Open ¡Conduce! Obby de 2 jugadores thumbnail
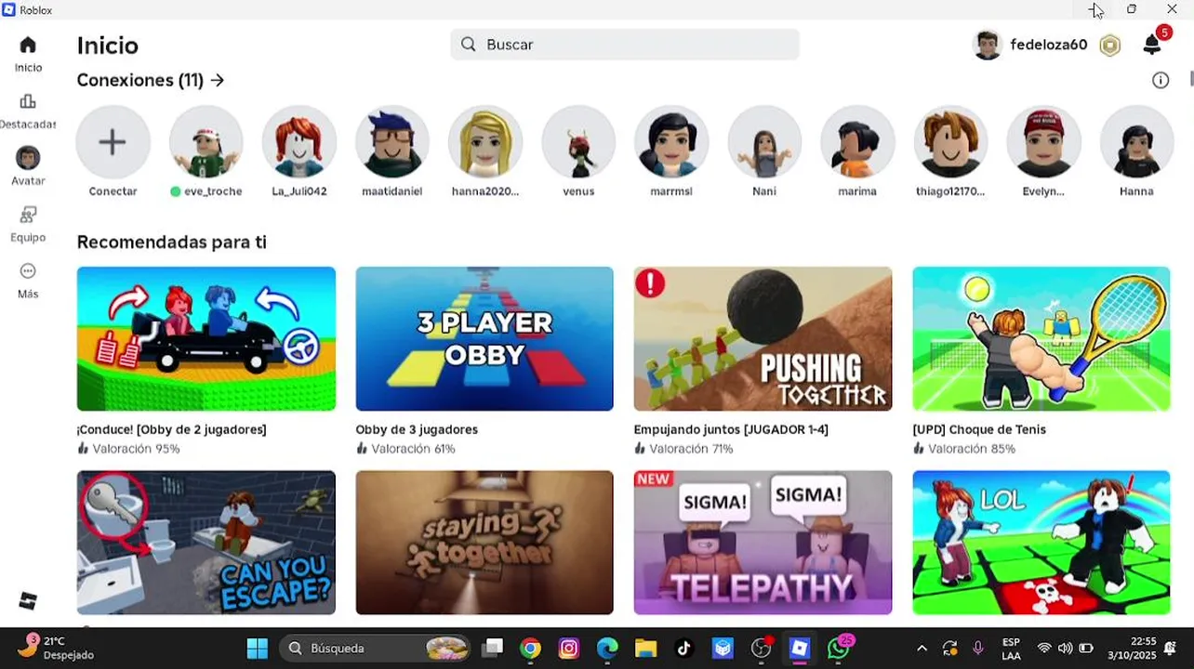 206,338
